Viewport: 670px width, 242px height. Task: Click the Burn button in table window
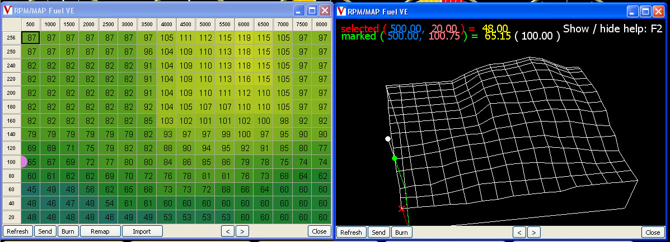pos(68,231)
